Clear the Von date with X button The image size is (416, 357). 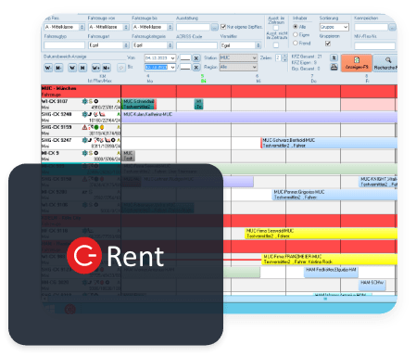click(196, 58)
